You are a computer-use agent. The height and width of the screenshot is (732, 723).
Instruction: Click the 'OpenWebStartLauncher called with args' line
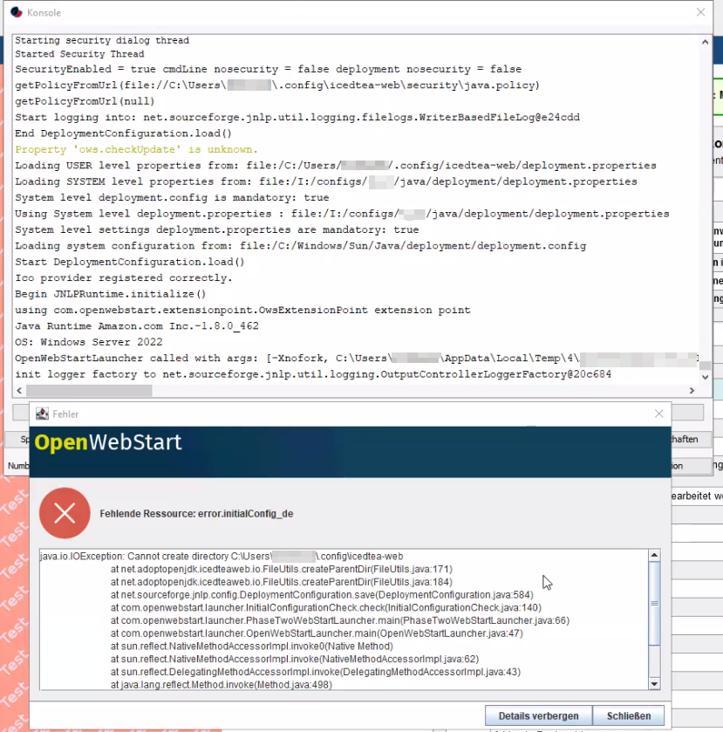pyautogui.click(x=357, y=358)
